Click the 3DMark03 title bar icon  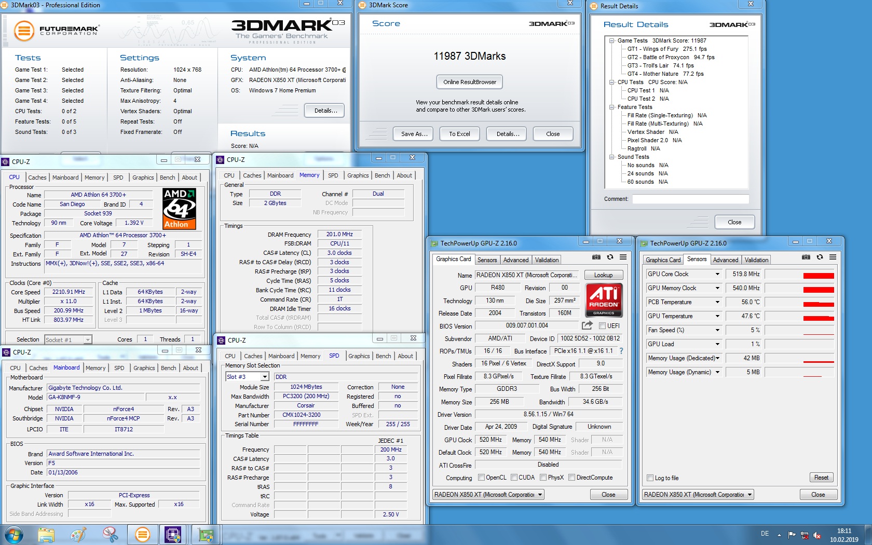5,5
